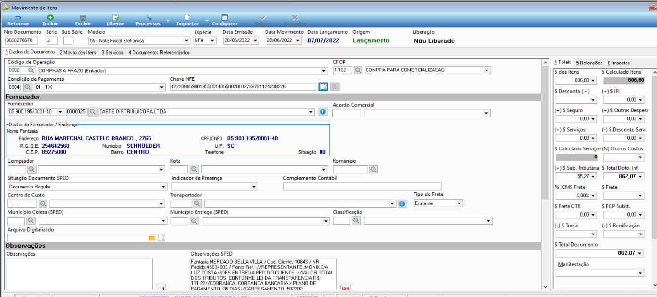The width and height of the screenshot is (657, 297).
Task: Click the Excluir trash toolbar button
Action: coord(83,20)
